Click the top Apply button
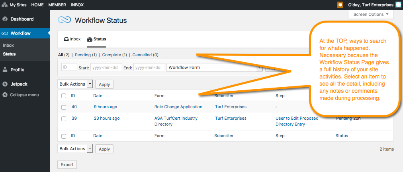Screen dimensions: 403x172 coord(104,84)
